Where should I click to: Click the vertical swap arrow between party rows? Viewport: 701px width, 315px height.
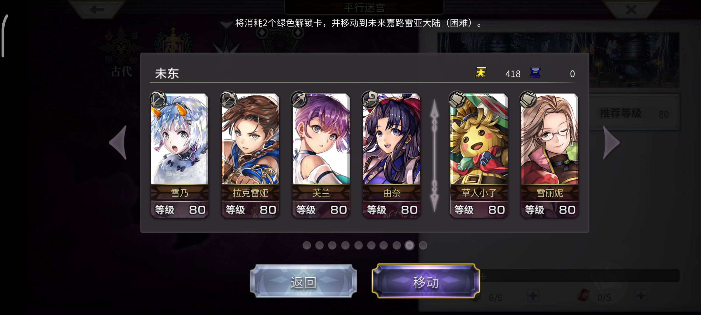pos(435,155)
